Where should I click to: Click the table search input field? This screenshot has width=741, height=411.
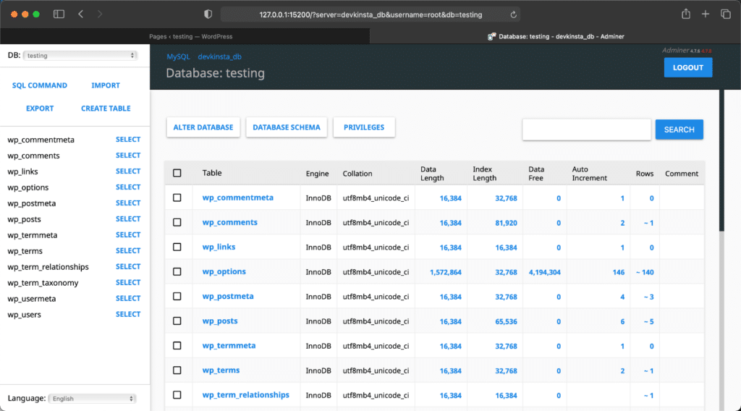tap(586, 130)
